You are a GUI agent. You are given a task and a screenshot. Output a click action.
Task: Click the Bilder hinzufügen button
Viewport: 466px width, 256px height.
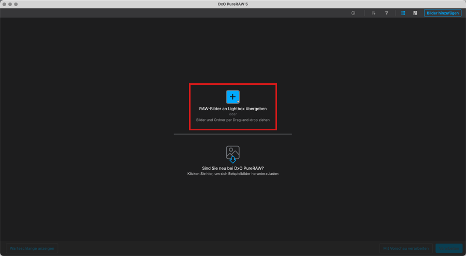tap(443, 13)
